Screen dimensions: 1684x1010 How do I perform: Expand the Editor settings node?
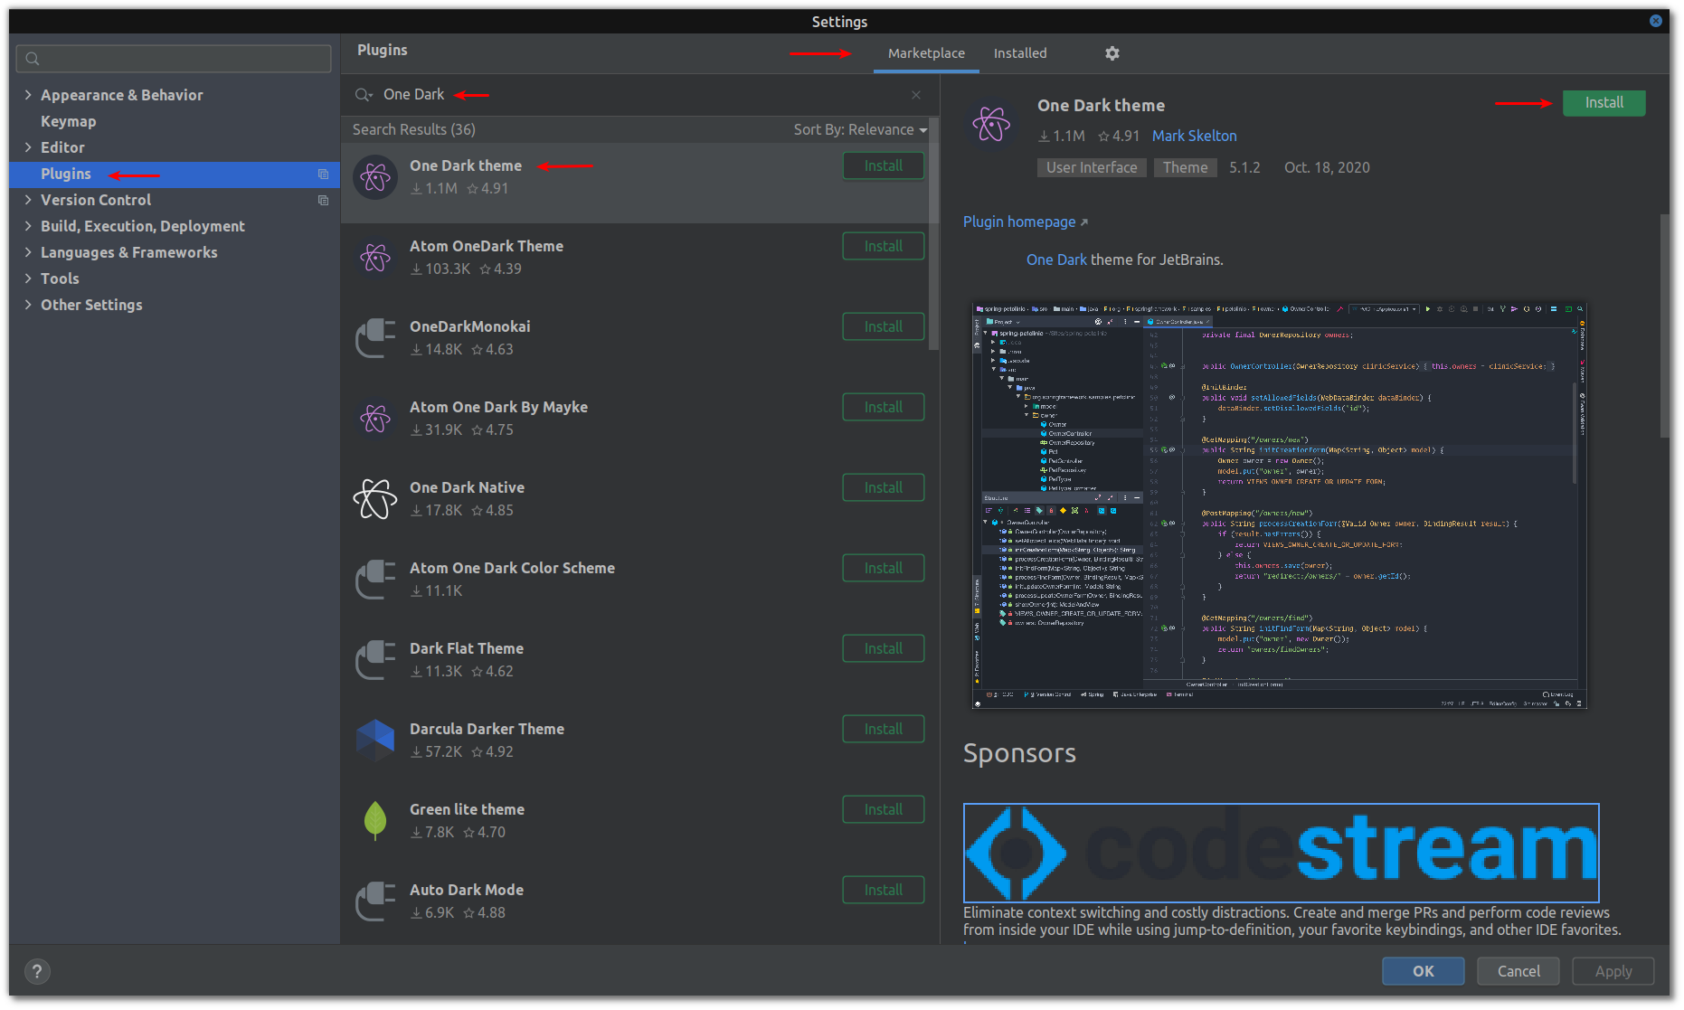click(28, 147)
